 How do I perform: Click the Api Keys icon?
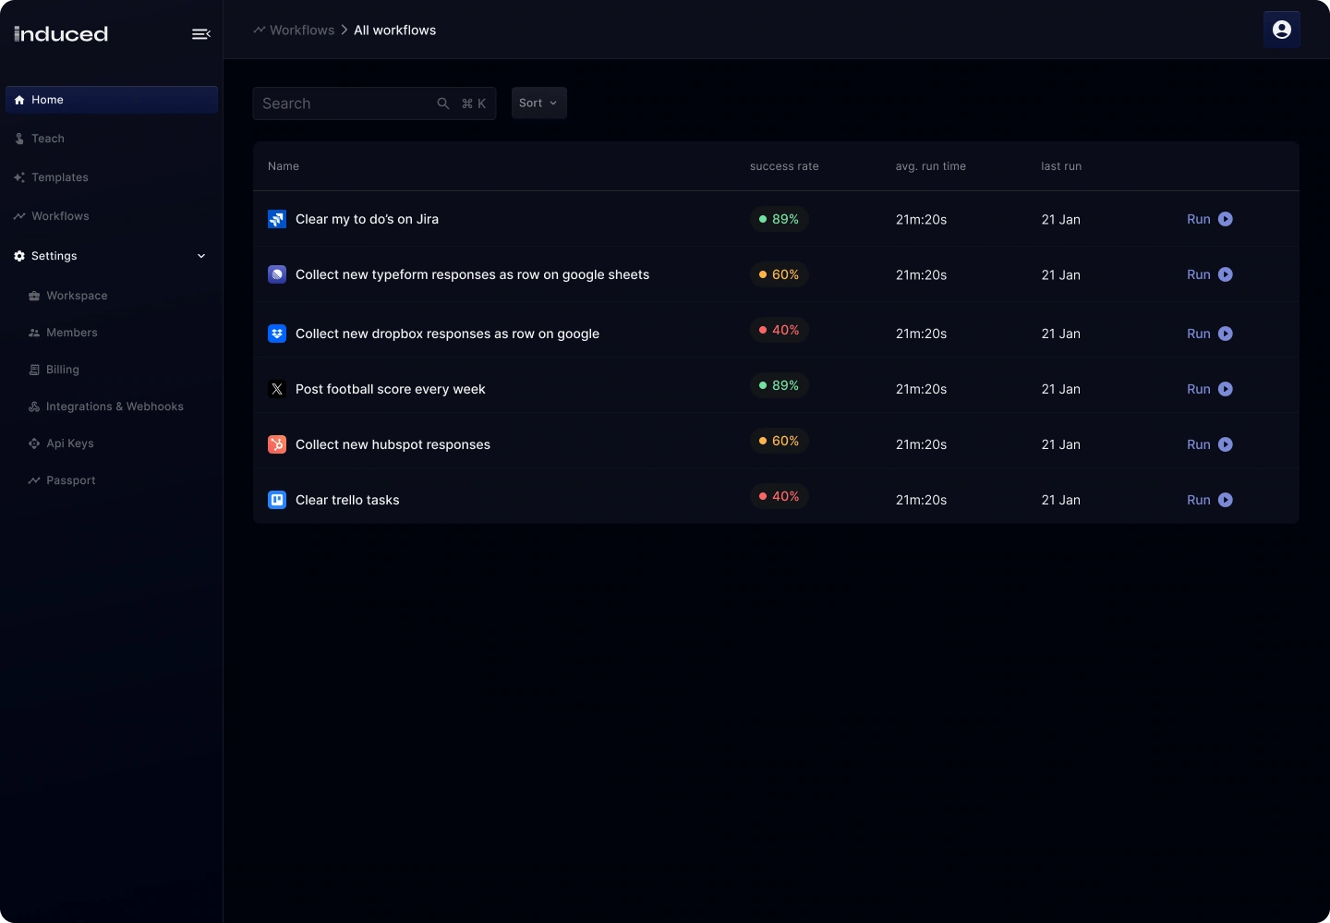[x=34, y=443]
